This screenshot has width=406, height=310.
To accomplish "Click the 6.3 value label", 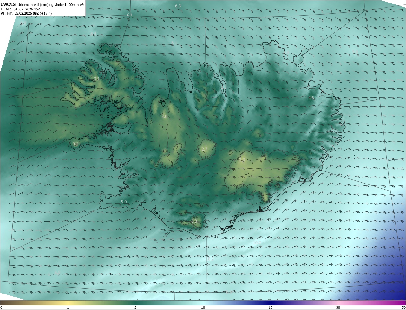I will (178, 6).
